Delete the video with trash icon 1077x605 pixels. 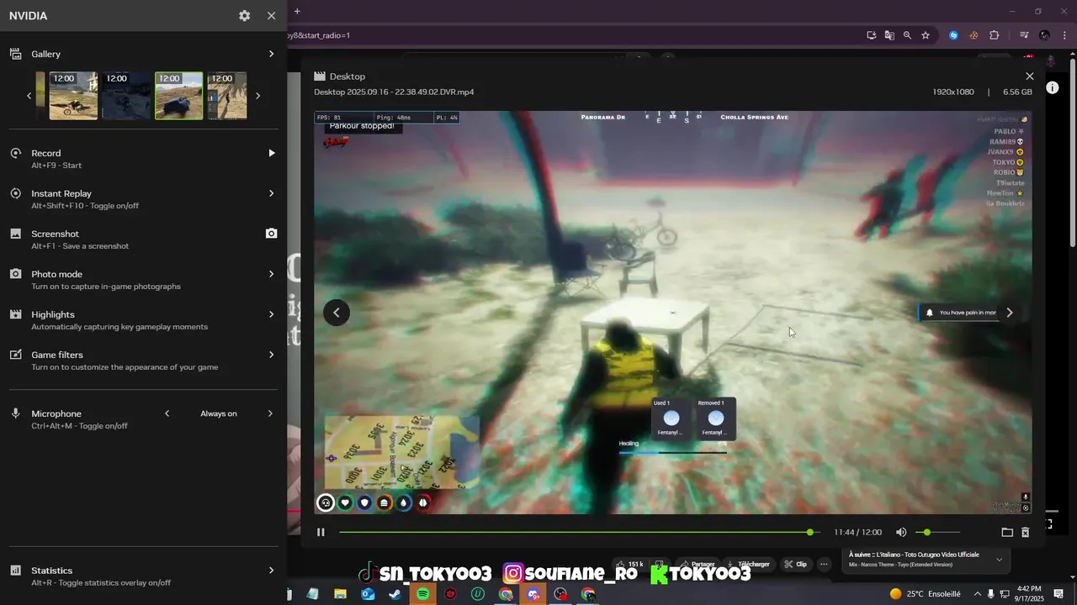pos(1025,532)
